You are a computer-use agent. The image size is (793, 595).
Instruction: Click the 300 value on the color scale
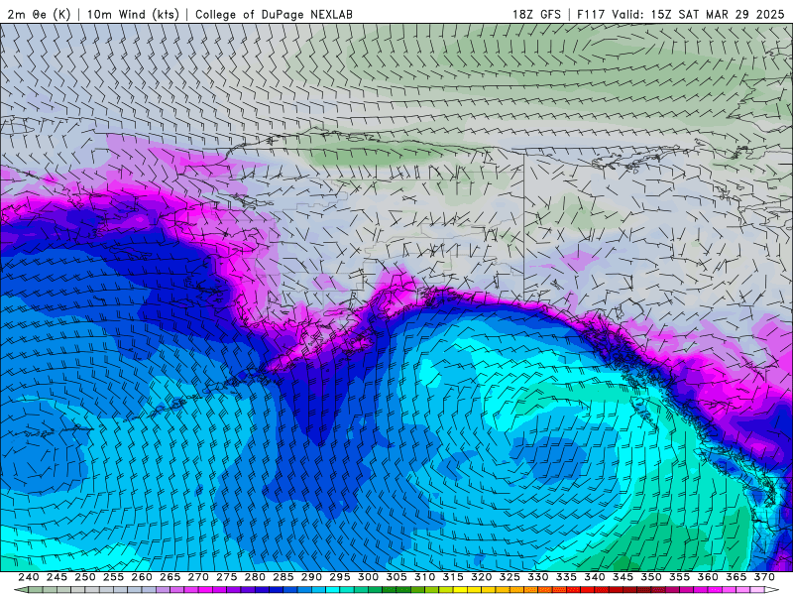click(368, 577)
